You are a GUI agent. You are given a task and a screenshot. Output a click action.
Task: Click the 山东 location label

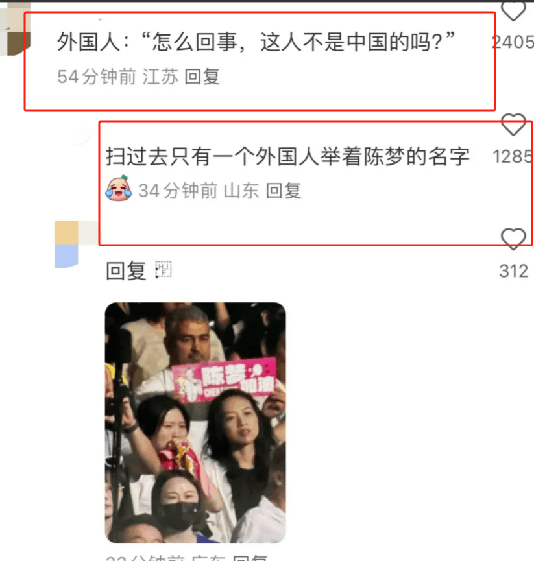[241, 191]
